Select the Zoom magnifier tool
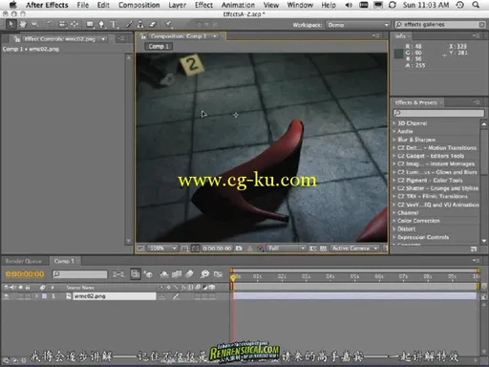The width and height of the screenshot is (489, 367). coord(34,24)
